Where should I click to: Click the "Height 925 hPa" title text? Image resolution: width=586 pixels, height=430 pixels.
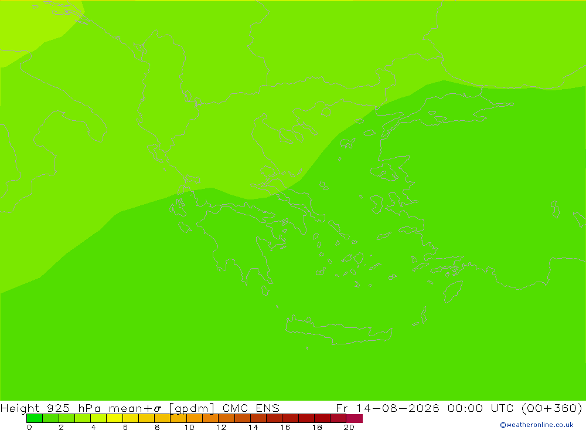[50, 408]
